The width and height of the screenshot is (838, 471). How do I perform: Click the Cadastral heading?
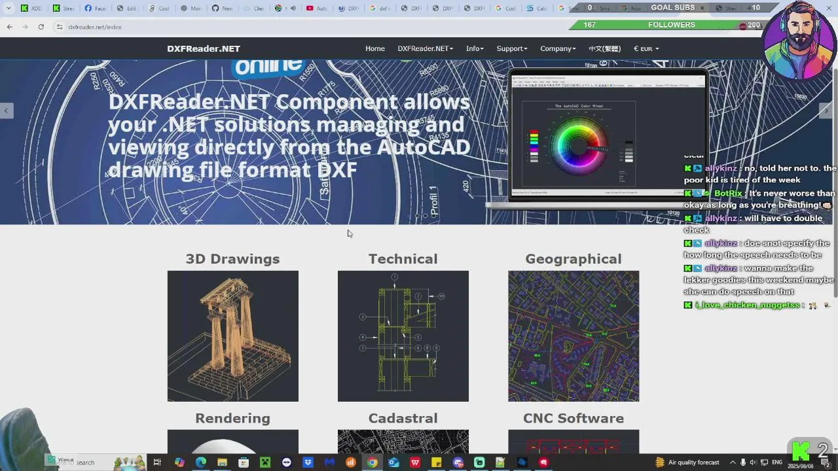pos(403,418)
